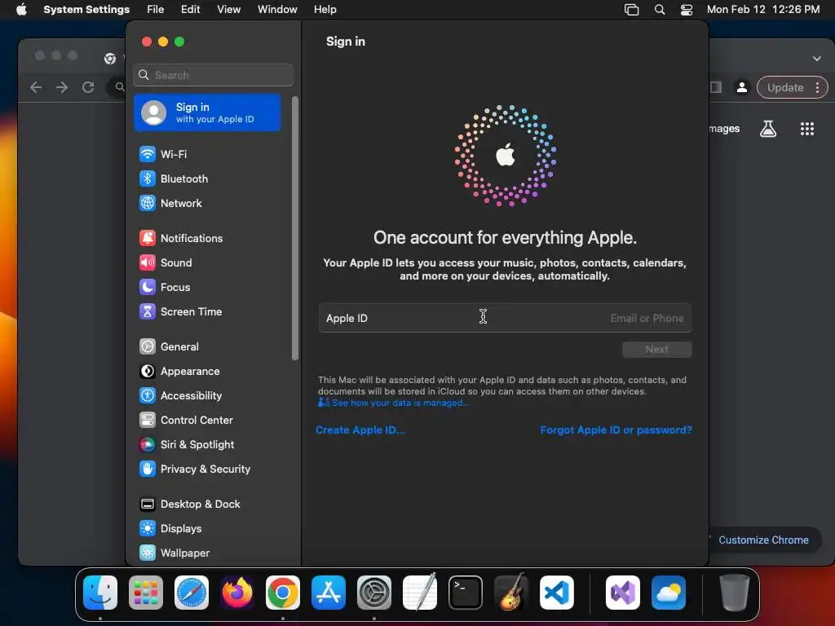This screenshot has height=626, width=835.
Task: Launch Visual Studio Code from the Dock
Action: click(x=557, y=593)
